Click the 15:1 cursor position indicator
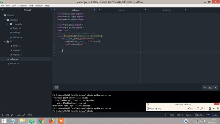220x124 pixels. 30,115
